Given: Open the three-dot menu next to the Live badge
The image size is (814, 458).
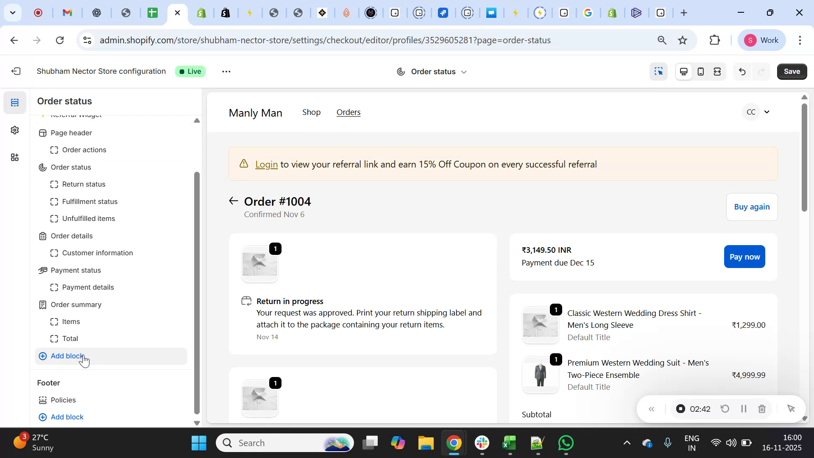Looking at the screenshot, I should 226,71.
